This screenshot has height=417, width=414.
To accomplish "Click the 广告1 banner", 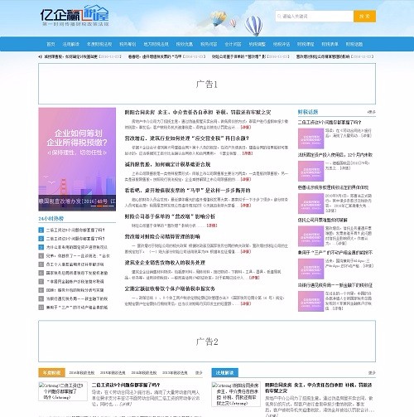I will [x=207, y=84].
